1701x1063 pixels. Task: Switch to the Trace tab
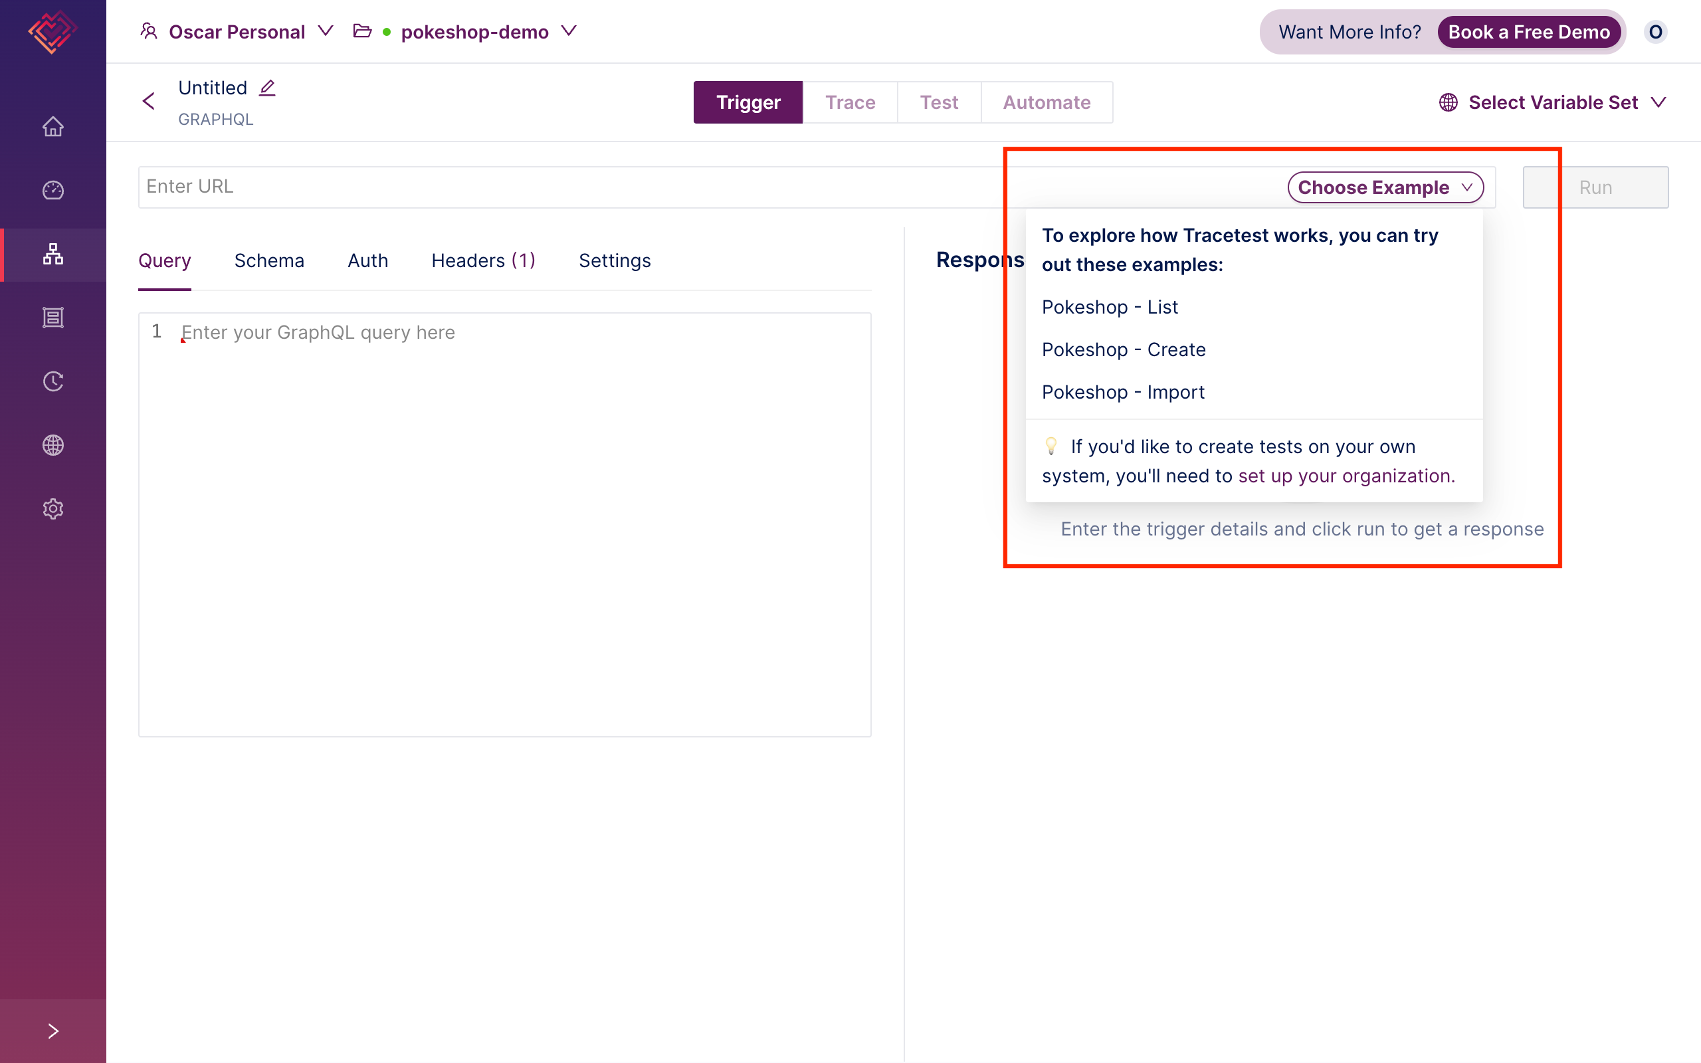(x=850, y=102)
